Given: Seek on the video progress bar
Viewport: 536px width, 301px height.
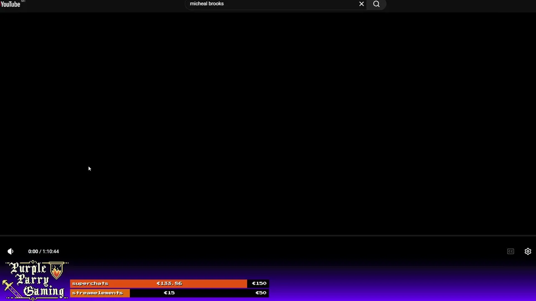Looking at the screenshot, I should [x=268, y=236].
